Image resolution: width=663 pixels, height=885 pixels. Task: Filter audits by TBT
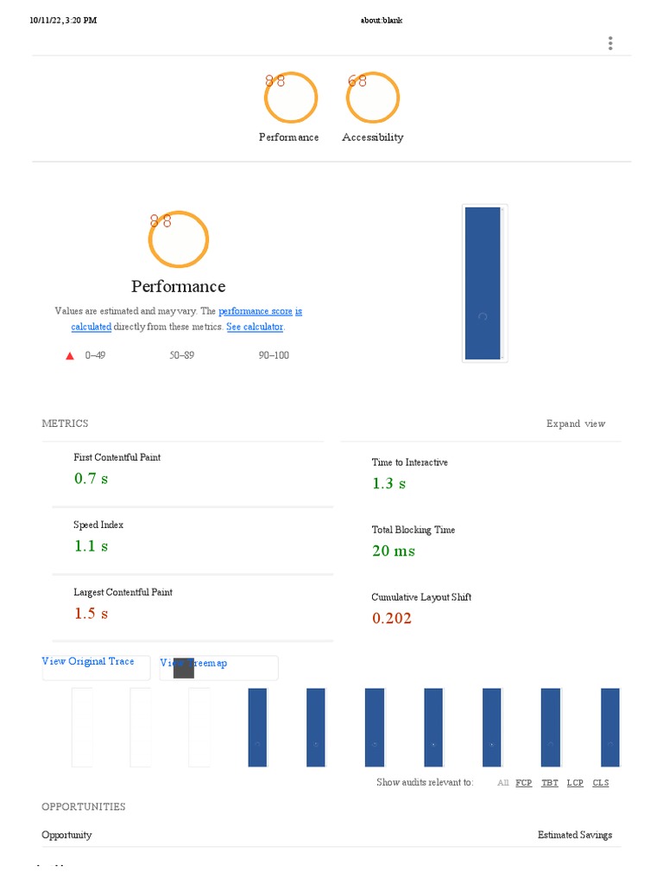tap(550, 783)
